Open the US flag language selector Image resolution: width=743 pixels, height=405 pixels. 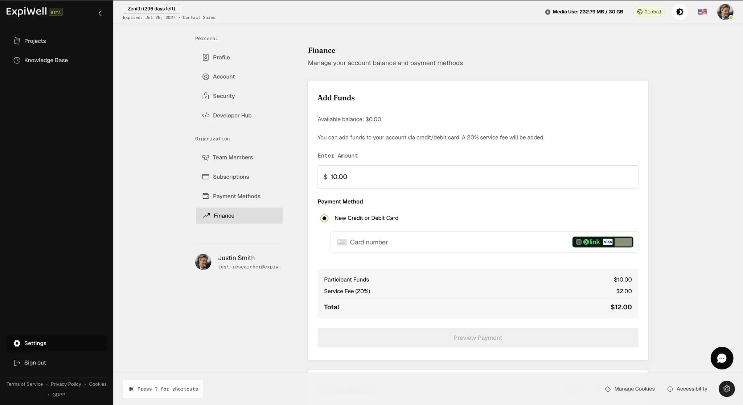click(x=702, y=12)
